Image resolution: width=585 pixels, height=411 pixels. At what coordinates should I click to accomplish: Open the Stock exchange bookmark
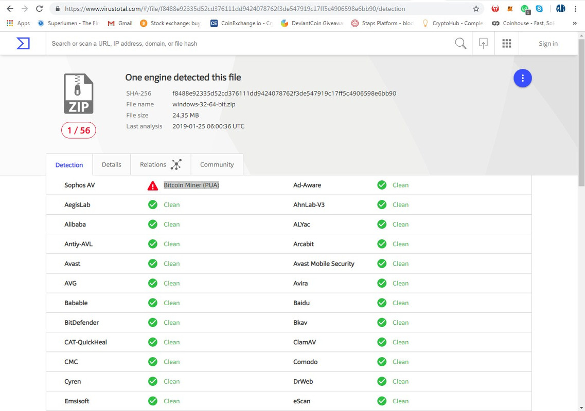[x=170, y=23]
